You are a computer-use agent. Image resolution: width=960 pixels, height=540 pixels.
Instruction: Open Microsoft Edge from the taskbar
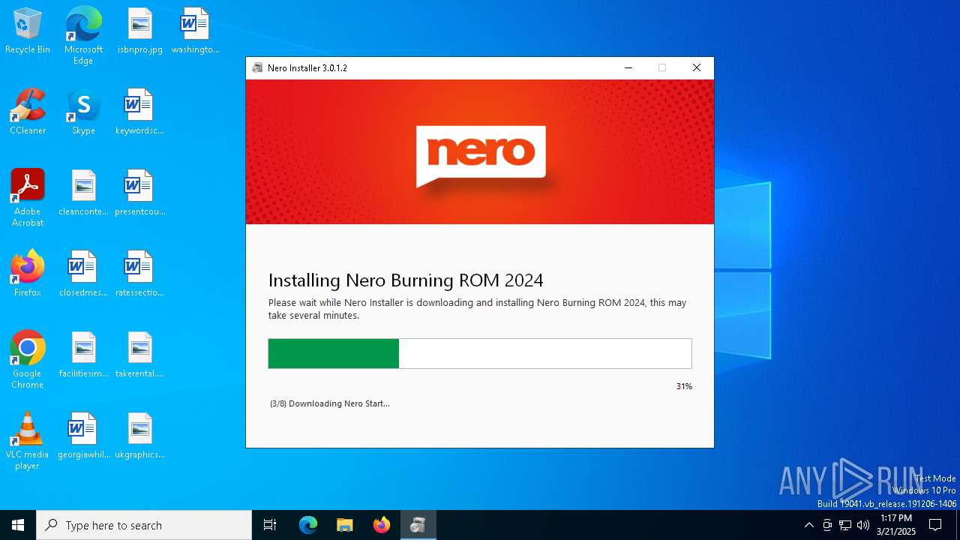[308, 525]
